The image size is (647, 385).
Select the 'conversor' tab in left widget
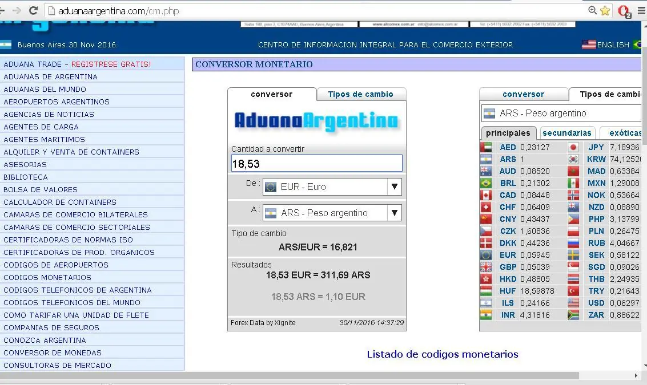coord(271,94)
